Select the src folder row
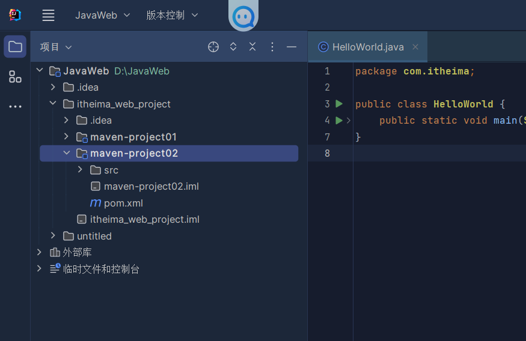The width and height of the screenshot is (526, 341). 169,170
